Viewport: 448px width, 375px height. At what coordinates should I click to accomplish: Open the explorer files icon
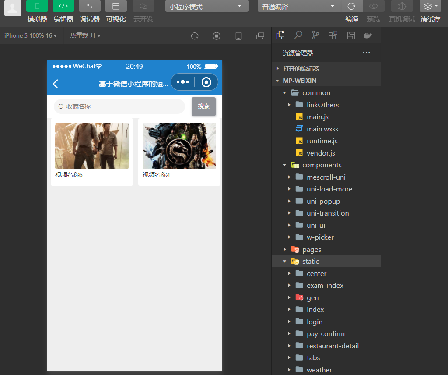point(280,35)
